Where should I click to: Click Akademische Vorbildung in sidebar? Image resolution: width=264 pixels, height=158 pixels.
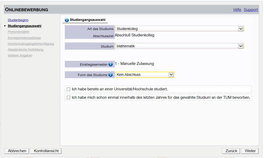click(26, 50)
